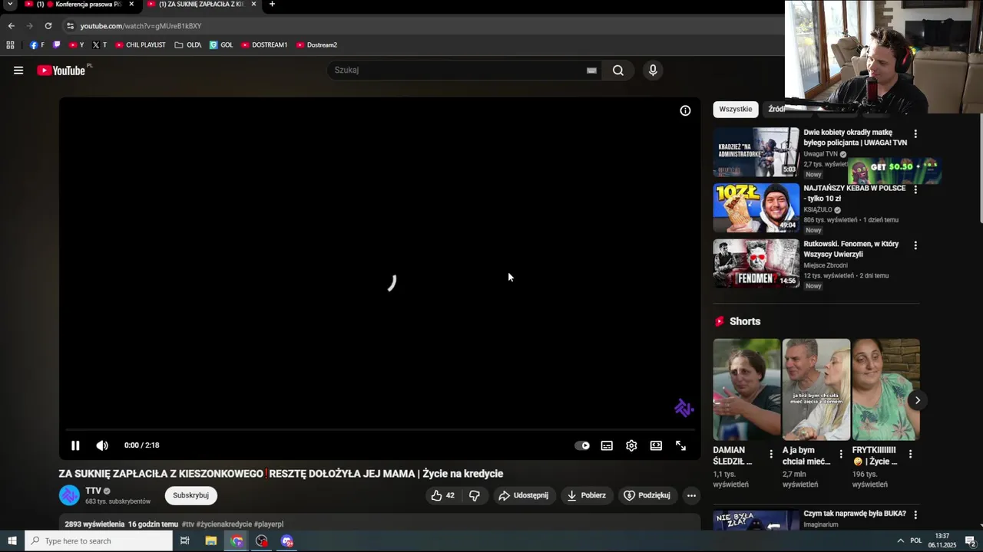Viewport: 983px width, 552px height.
Task: Open options for Dwie kobiety video
Action: 915,133
